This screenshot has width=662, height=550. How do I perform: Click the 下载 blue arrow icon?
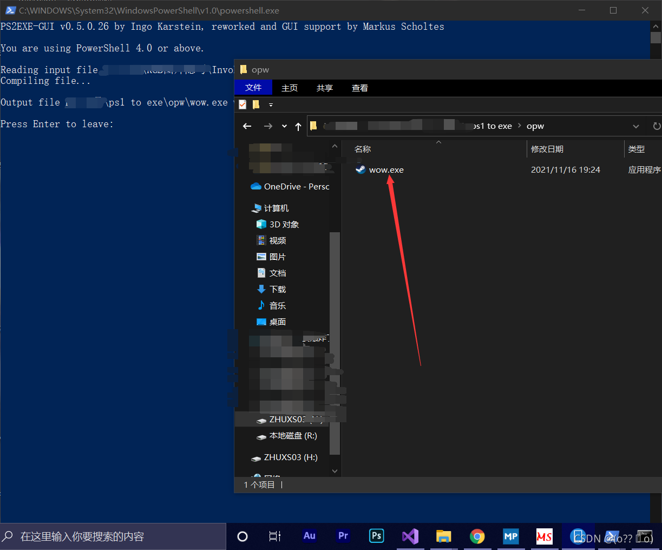[x=261, y=289]
